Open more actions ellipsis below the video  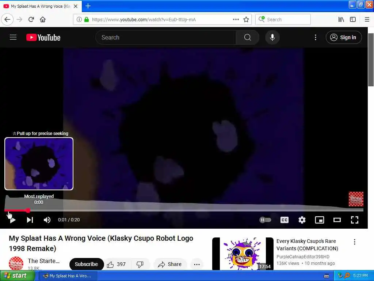pos(197,264)
